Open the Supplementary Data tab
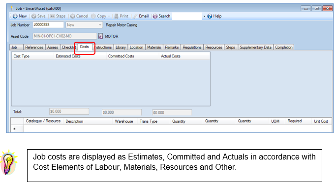Image resolution: width=336 pixels, height=185 pixels. click(x=255, y=47)
